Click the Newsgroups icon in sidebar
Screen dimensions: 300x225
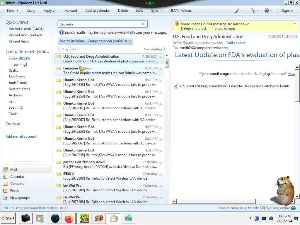coord(5,198)
